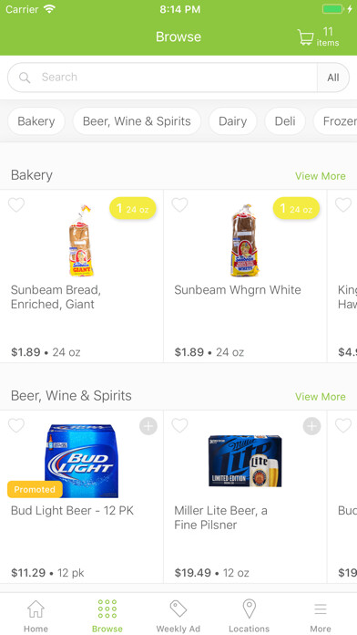357x635 pixels.
Task: Expand Beer, Wine & Spirits View More
Action: coord(321,397)
